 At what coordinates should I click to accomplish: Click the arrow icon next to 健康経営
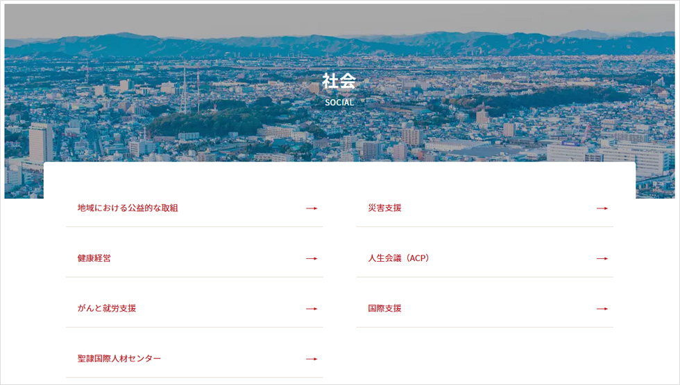tap(312, 259)
